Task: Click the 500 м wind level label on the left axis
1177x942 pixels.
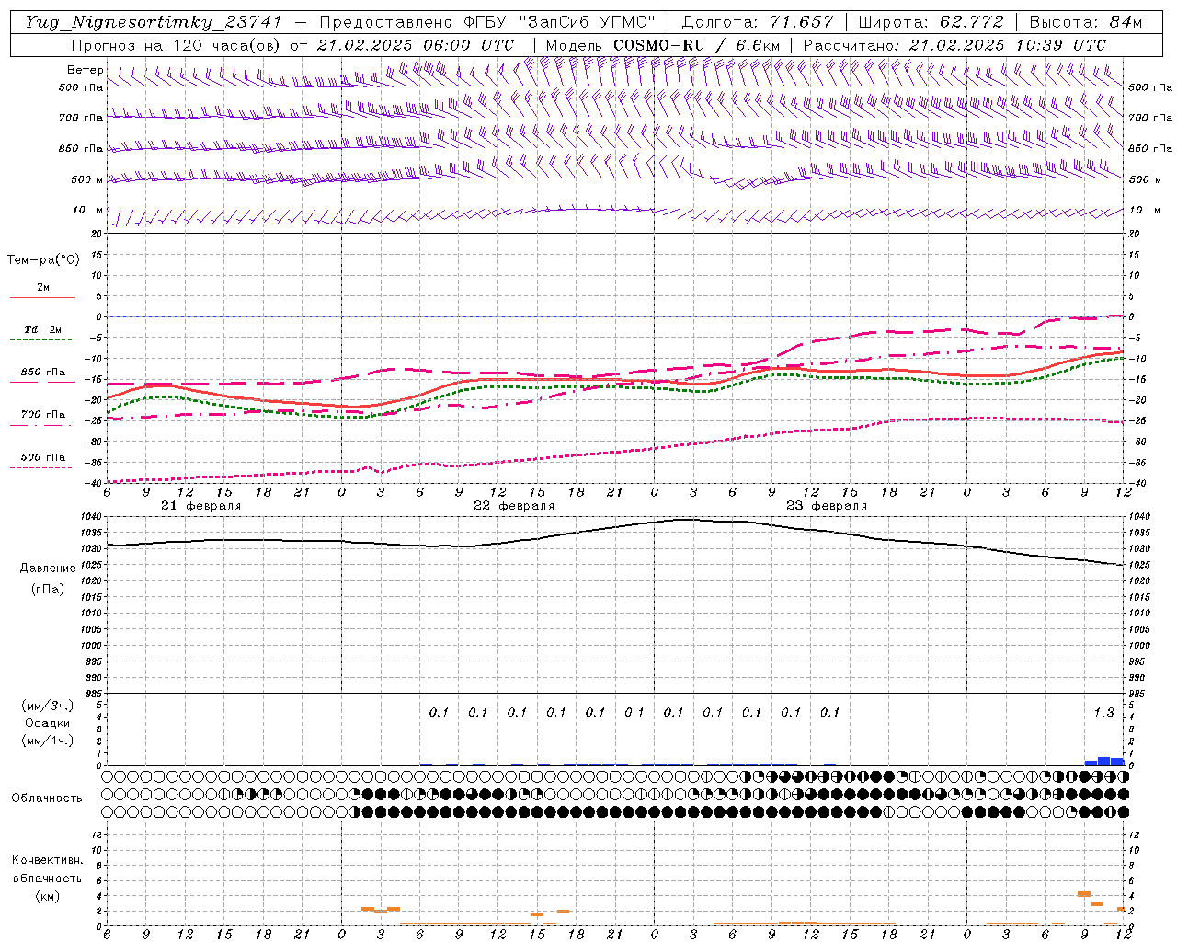Action: tap(86, 179)
